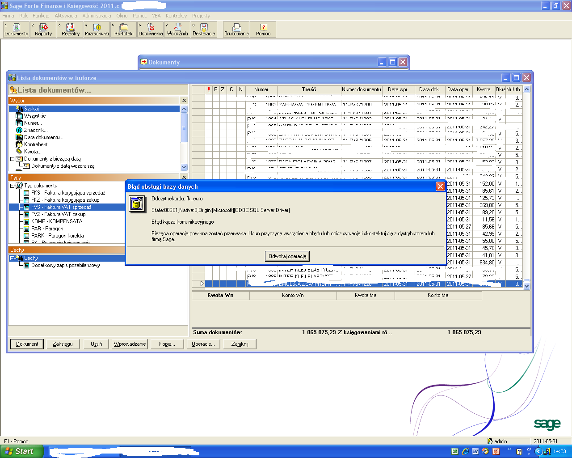The height and width of the screenshot is (458, 572).
Task: Collapse the Cechy tree node
Action: pos(12,258)
